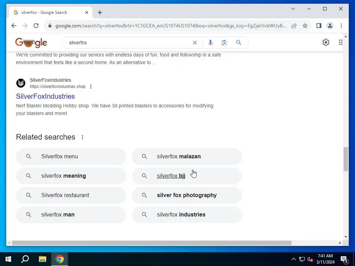Open Windows Start menu
This screenshot has width=355, height=266.
tap(8, 259)
